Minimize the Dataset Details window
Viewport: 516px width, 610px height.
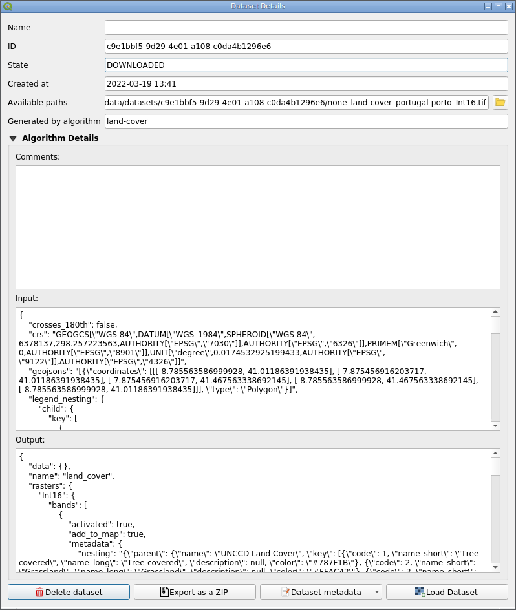tap(488, 6)
